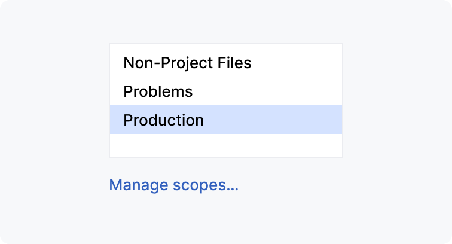
Task: Click blank area right of Non-Project Files
Action: [x=296, y=62]
